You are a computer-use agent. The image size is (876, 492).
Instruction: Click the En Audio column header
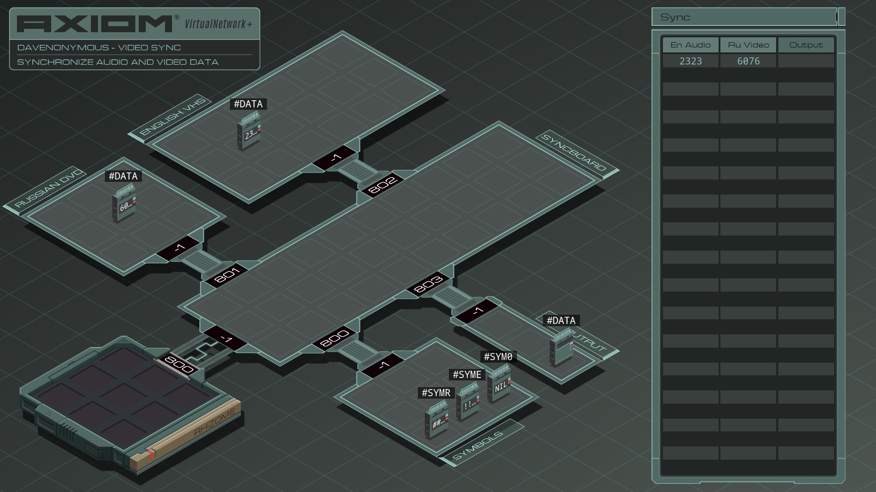coord(690,45)
